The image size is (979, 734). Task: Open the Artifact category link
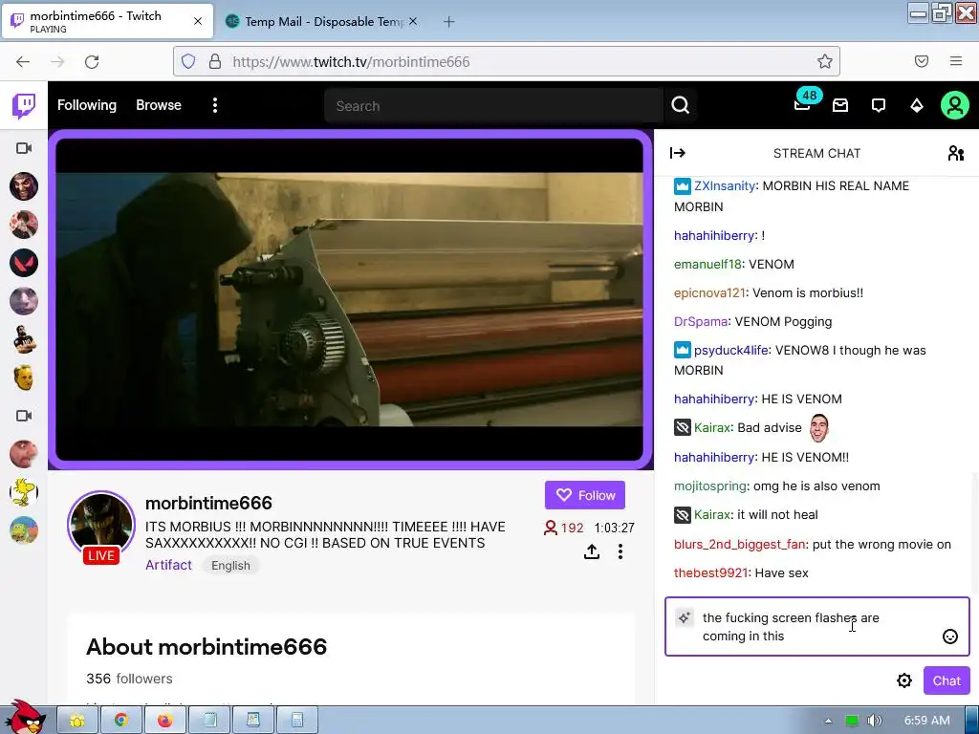click(x=168, y=565)
